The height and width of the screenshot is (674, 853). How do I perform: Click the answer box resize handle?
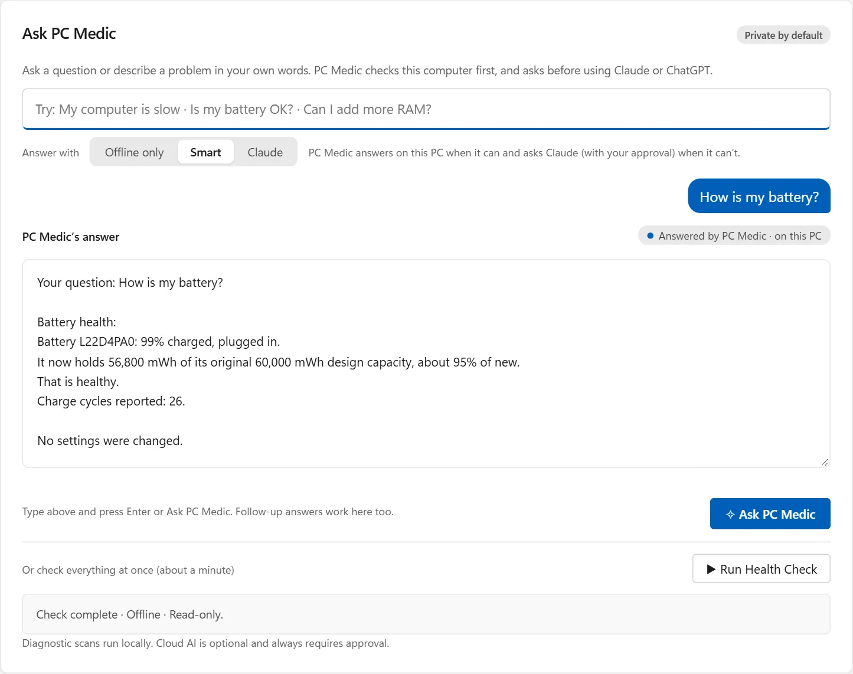[x=825, y=462]
